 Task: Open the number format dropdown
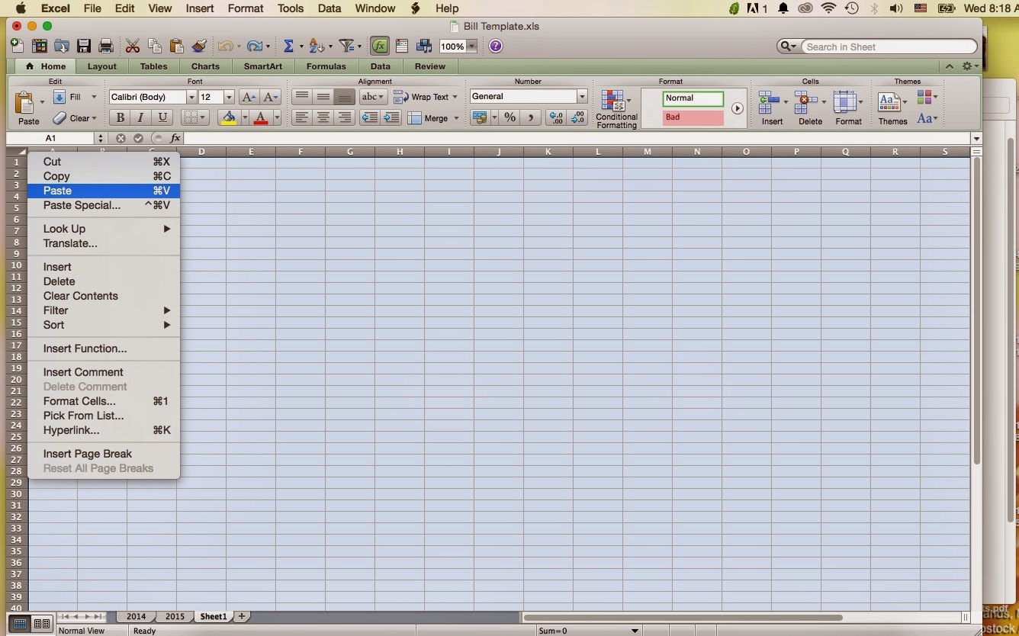[582, 96]
